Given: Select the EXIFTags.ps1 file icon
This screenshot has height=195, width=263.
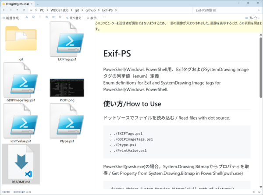Looking at the screenshot, I should point(67,39).
